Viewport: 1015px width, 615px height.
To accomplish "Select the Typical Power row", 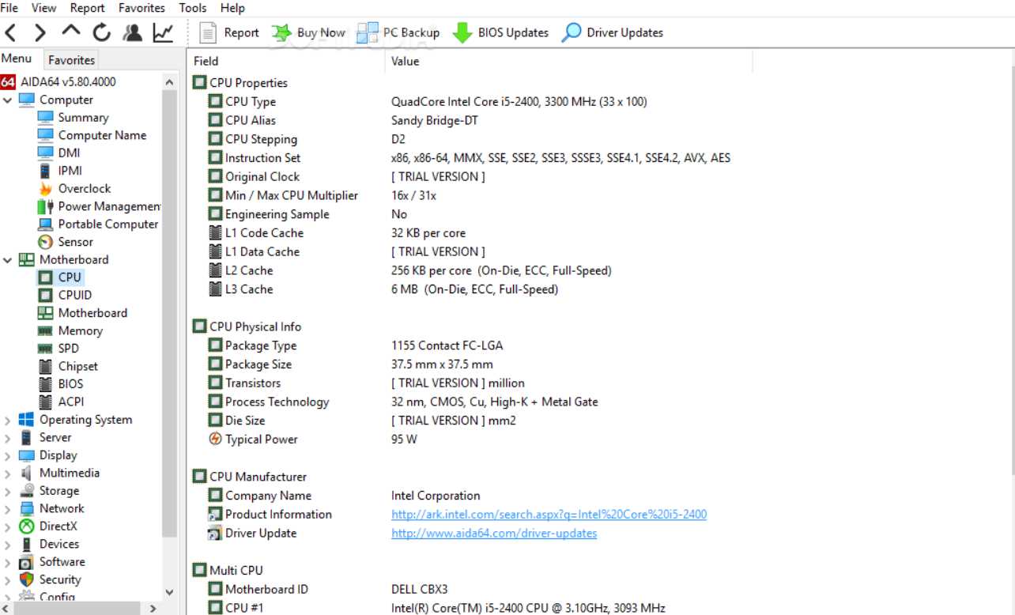I will tap(313, 440).
